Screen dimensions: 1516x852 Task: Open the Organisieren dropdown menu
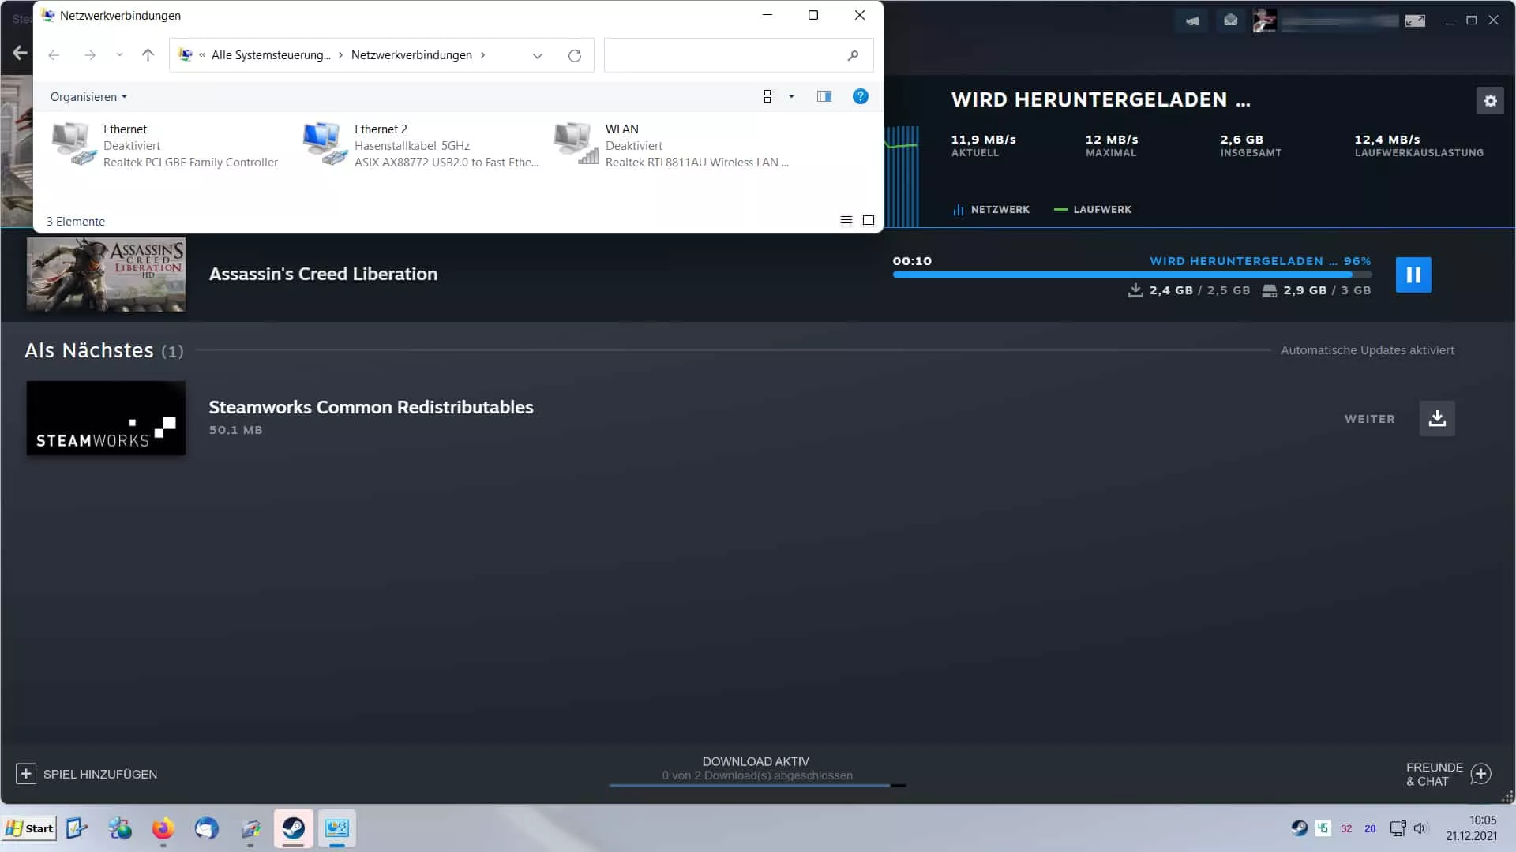[x=88, y=96]
